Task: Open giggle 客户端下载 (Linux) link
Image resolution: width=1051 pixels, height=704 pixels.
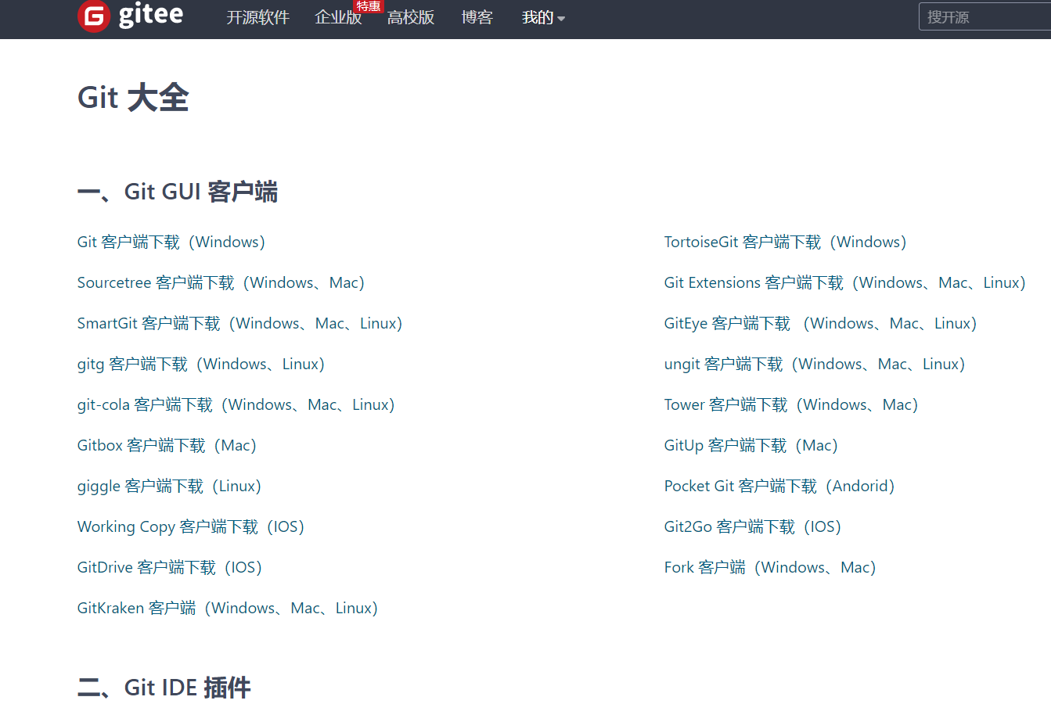Action: click(x=169, y=487)
